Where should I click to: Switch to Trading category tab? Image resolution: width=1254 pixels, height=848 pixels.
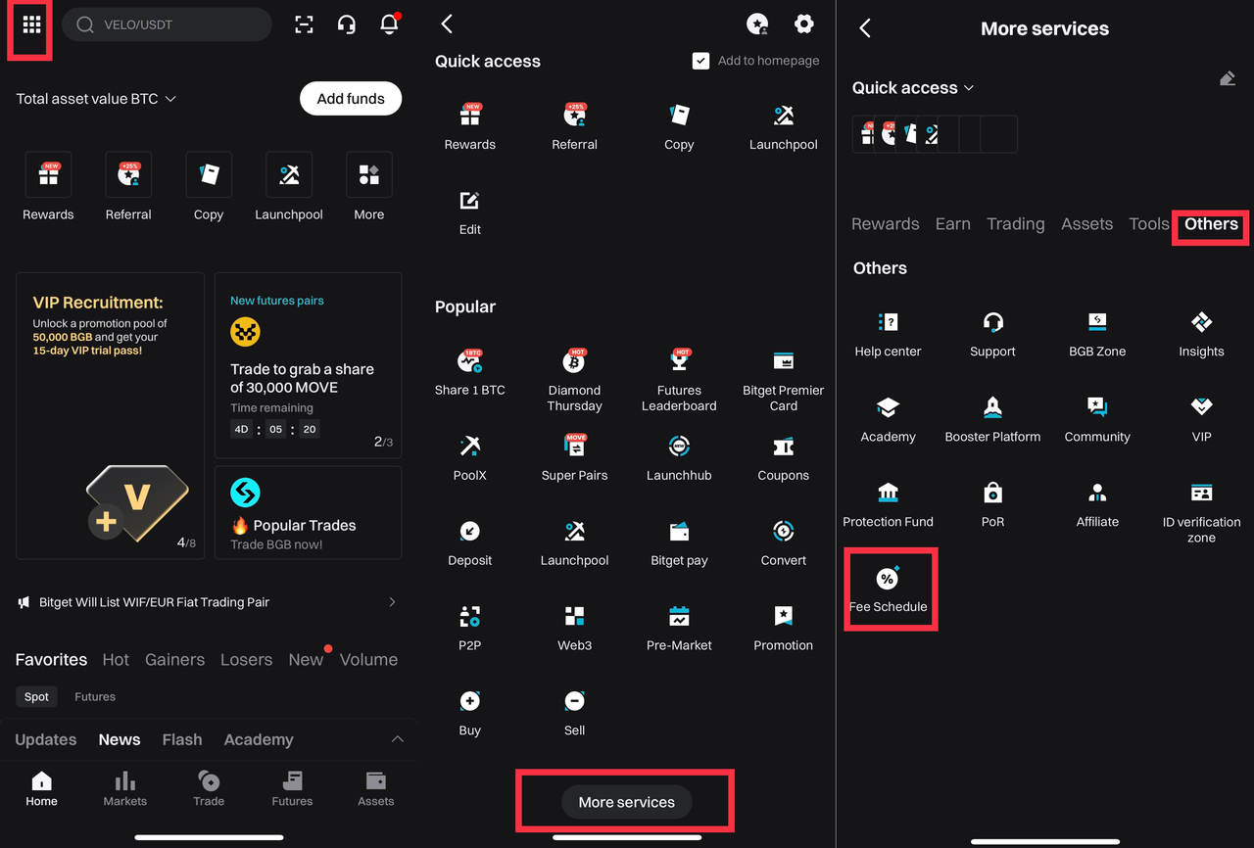point(1015,224)
